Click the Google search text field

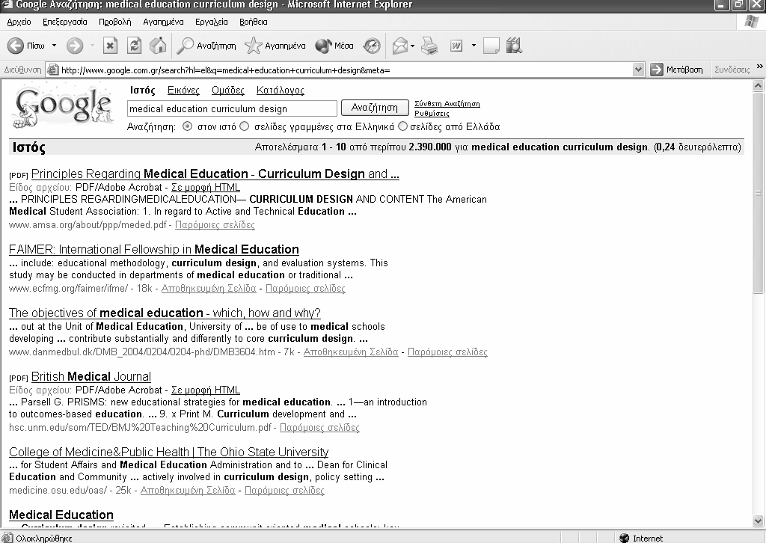pyautogui.click(x=232, y=108)
